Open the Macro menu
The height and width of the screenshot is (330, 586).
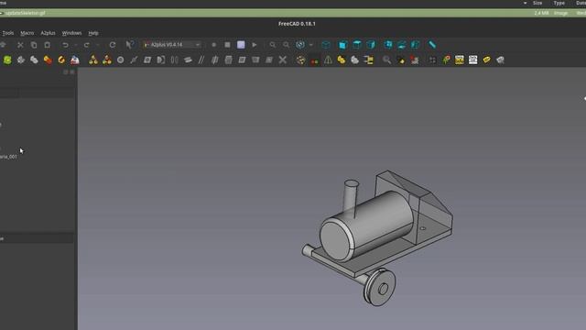[x=27, y=33]
